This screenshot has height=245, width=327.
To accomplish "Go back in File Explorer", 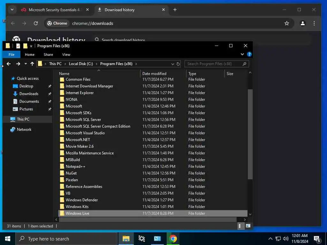I will click(9, 64).
